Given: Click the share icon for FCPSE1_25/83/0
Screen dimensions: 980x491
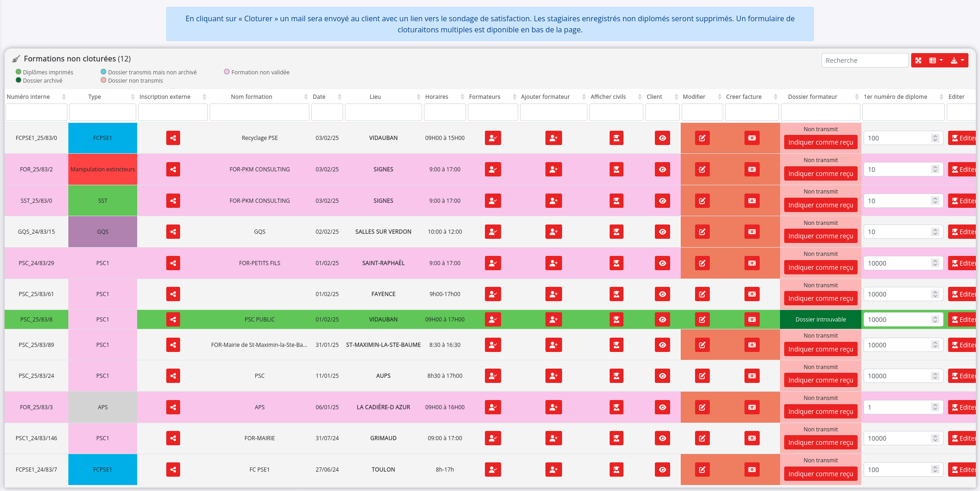Looking at the screenshot, I should [x=173, y=138].
